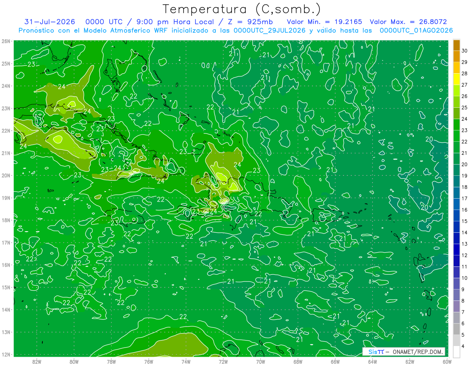Click "Valor Max. = 26.8072"
This screenshot has height=367, width=475.
(x=408, y=22)
